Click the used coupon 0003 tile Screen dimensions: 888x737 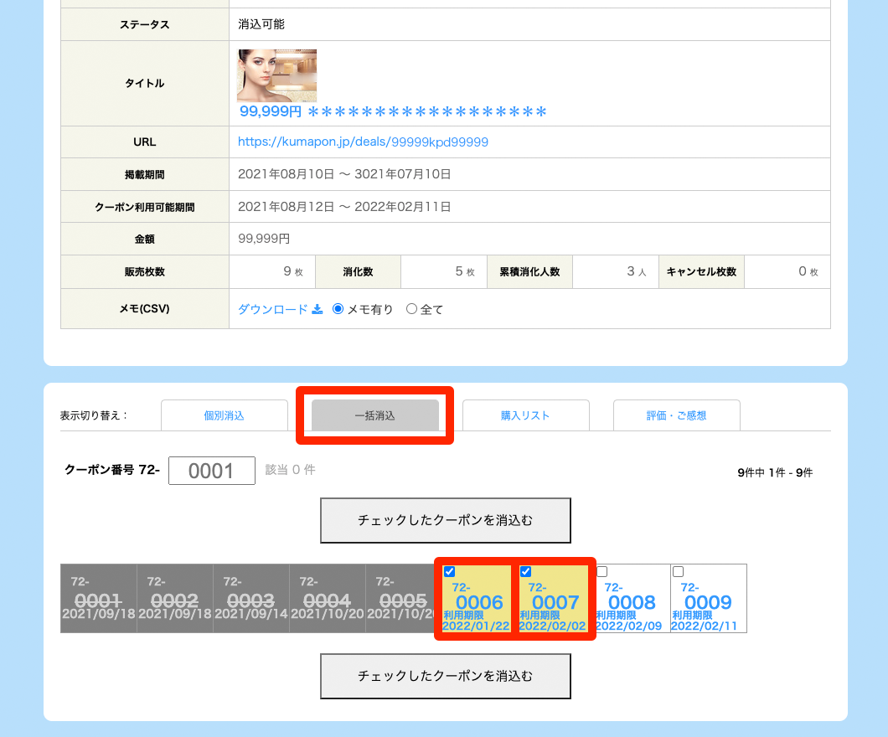tap(251, 599)
